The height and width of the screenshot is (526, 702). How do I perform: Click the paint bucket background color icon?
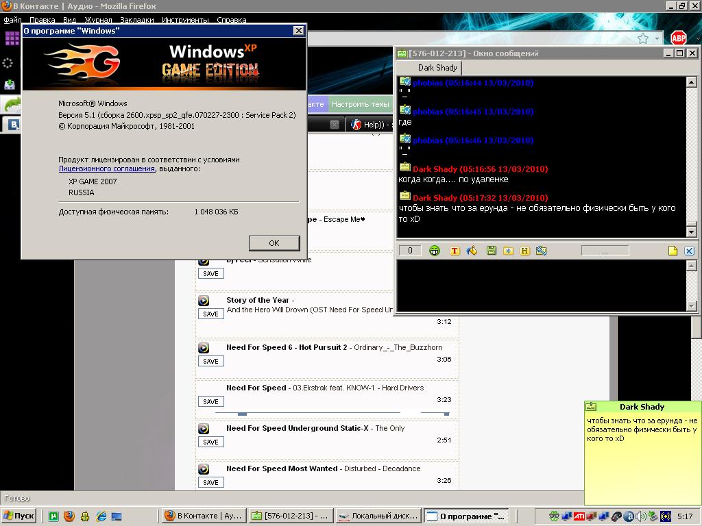pyautogui.click(x=472, y=251)
